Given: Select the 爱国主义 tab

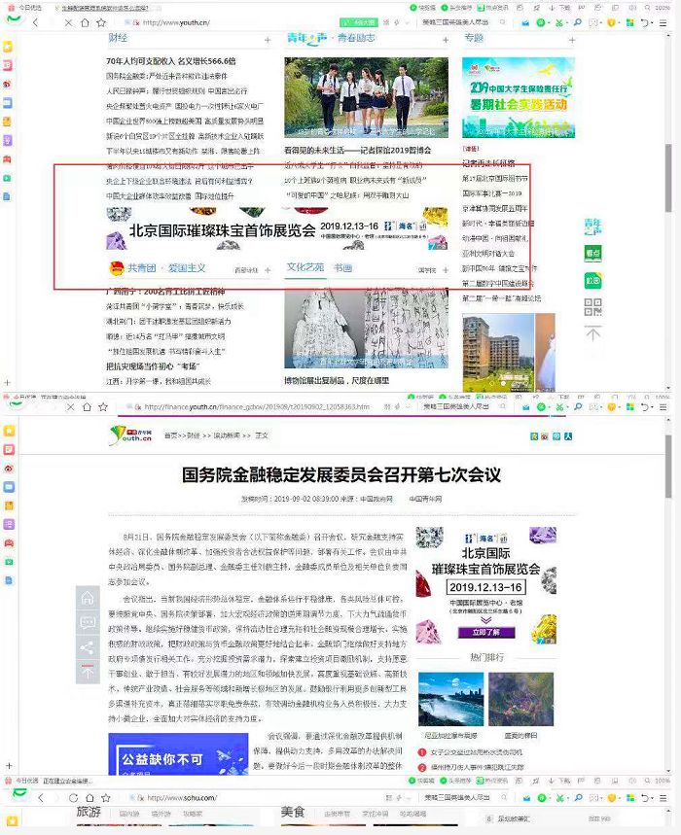Looking at the screenshot, I should coord(187,268).
